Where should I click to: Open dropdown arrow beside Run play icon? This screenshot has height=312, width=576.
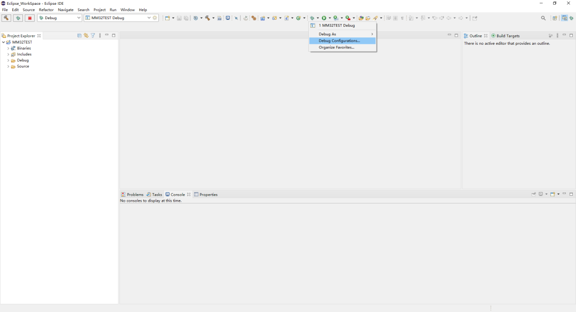[x=330, y=18]
